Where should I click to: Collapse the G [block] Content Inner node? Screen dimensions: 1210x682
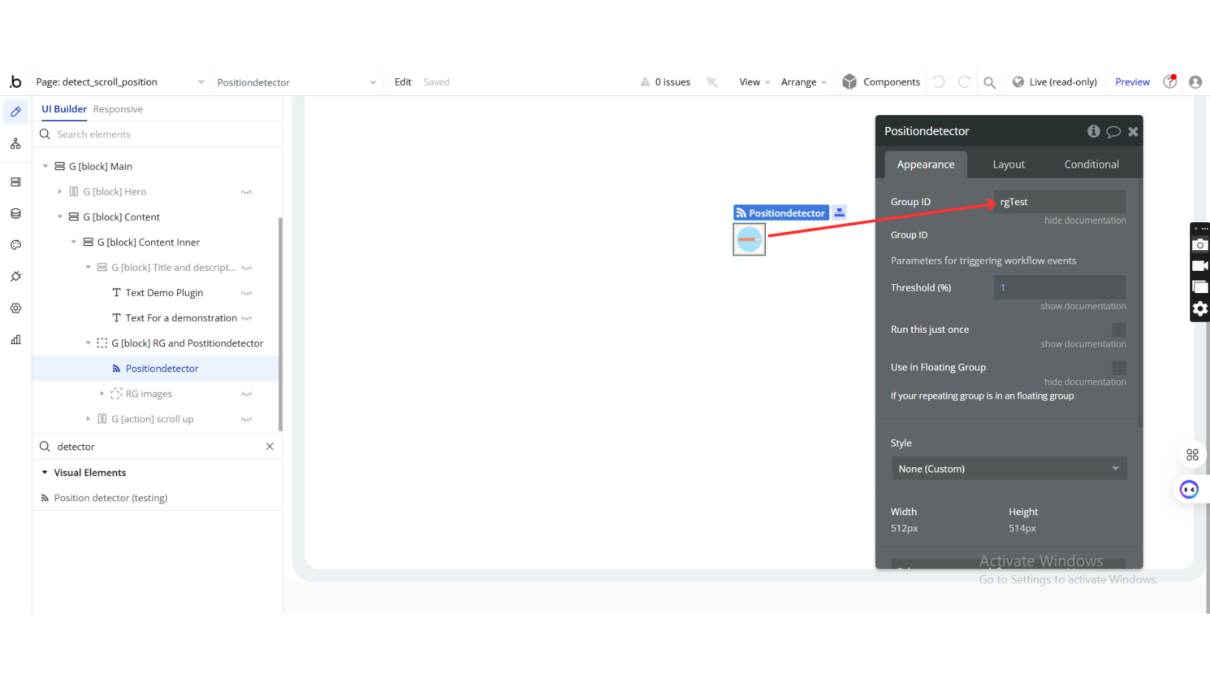click(74, 242)
